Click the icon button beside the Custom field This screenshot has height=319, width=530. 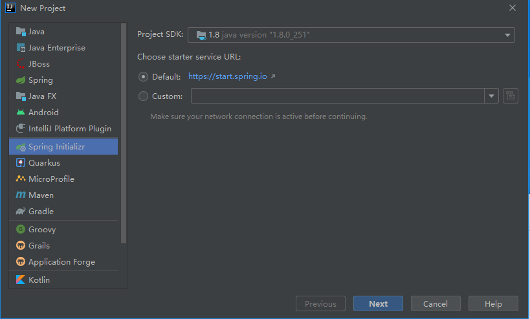(511, 96)
